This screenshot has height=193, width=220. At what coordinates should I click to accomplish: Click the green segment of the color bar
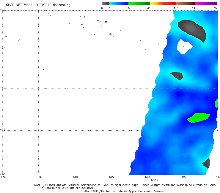click(x=139, y=4)
